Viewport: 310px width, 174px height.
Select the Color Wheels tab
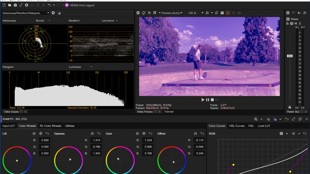click(27, 126)
